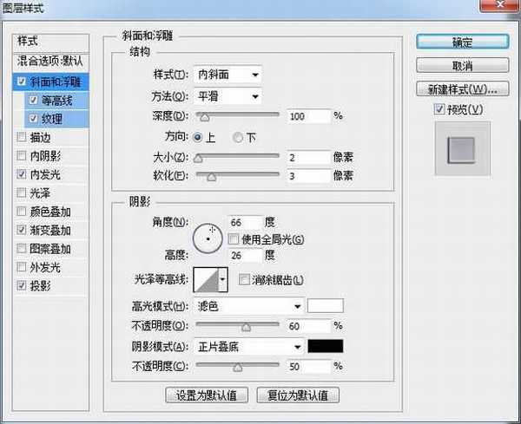Open the gloss contour picker arrow

(224, 278)
